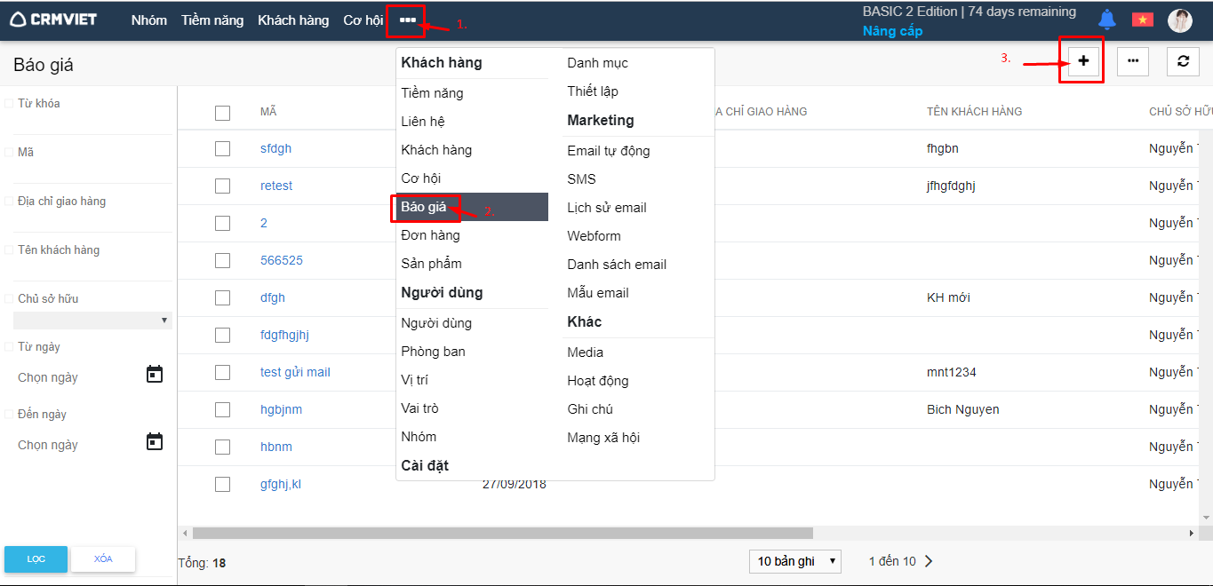
Task: Click the refresh icon button
Action: (1182, 61)
